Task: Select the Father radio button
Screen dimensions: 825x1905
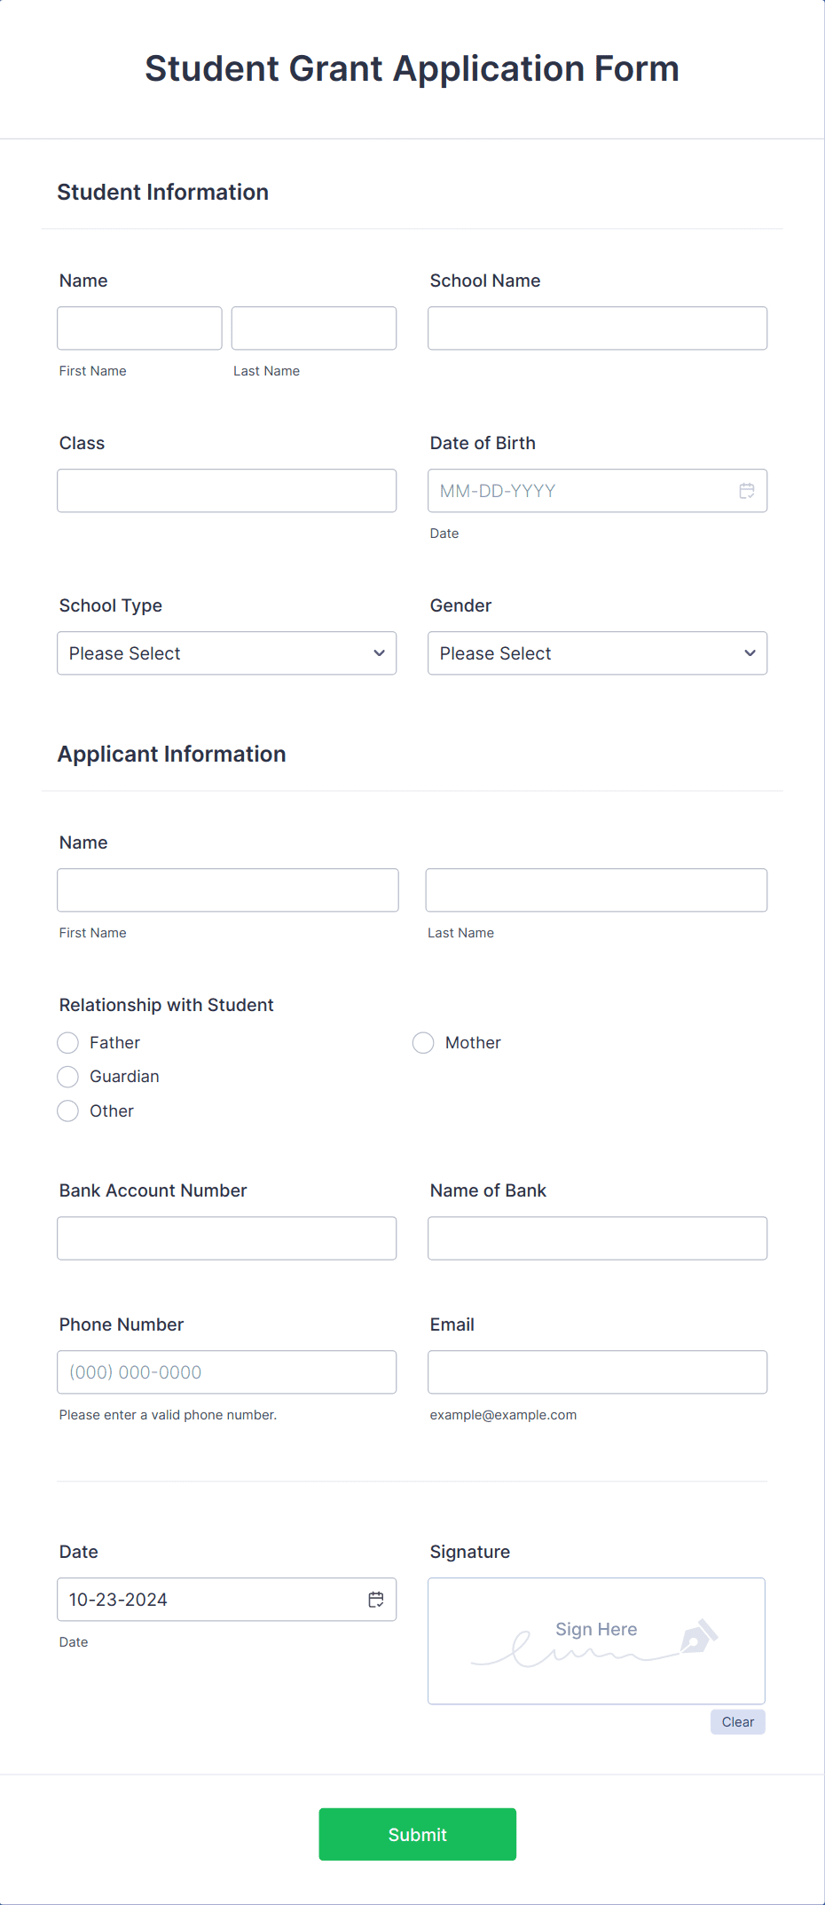Action: click(67, 1042)
